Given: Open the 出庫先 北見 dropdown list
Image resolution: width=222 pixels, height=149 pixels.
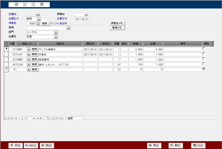Looking at the screenshot, I should (x=56, y=37).
